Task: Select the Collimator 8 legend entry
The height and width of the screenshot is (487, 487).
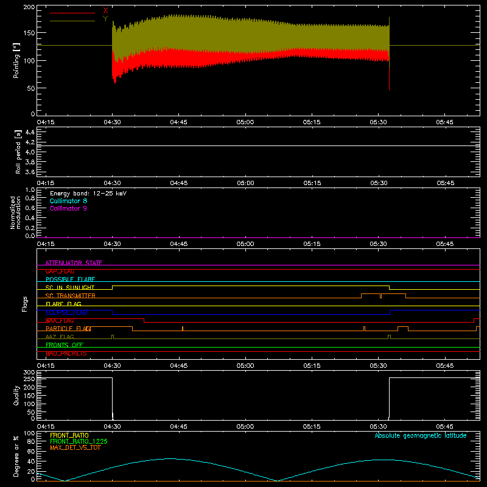Action: point(68,201)
